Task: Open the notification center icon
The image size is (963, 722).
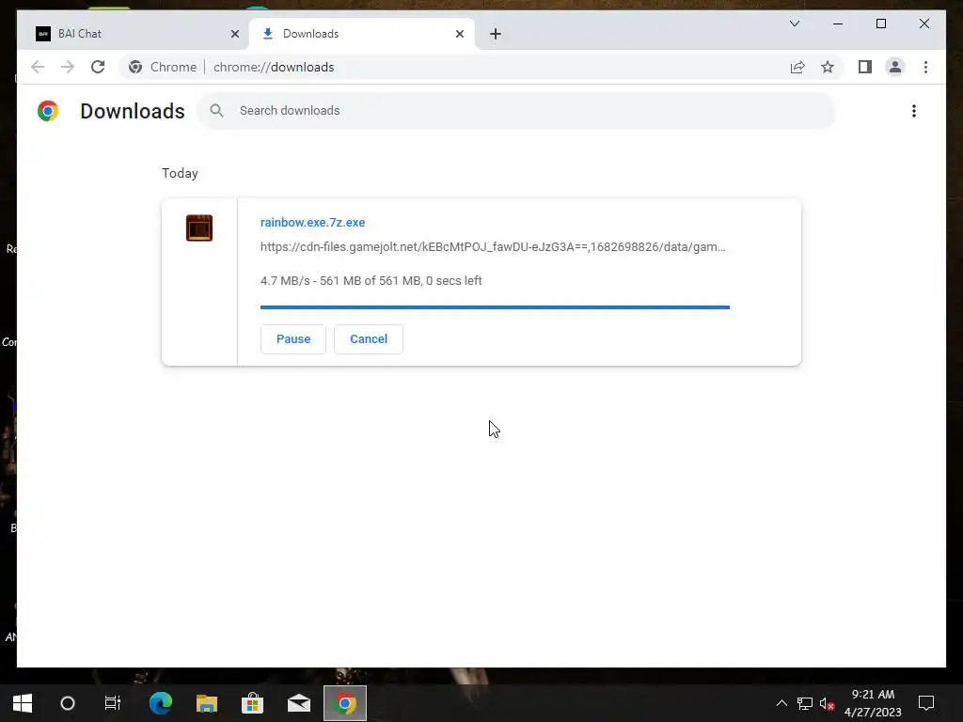Action: tap(926, 703)
